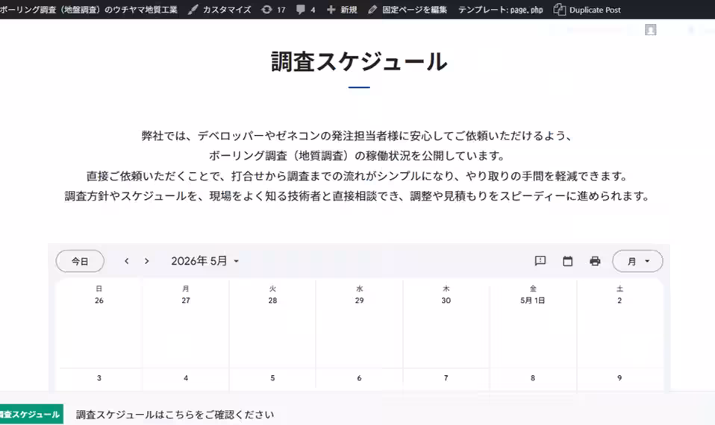Open the calendar feedback icon

tap(540, 261)
